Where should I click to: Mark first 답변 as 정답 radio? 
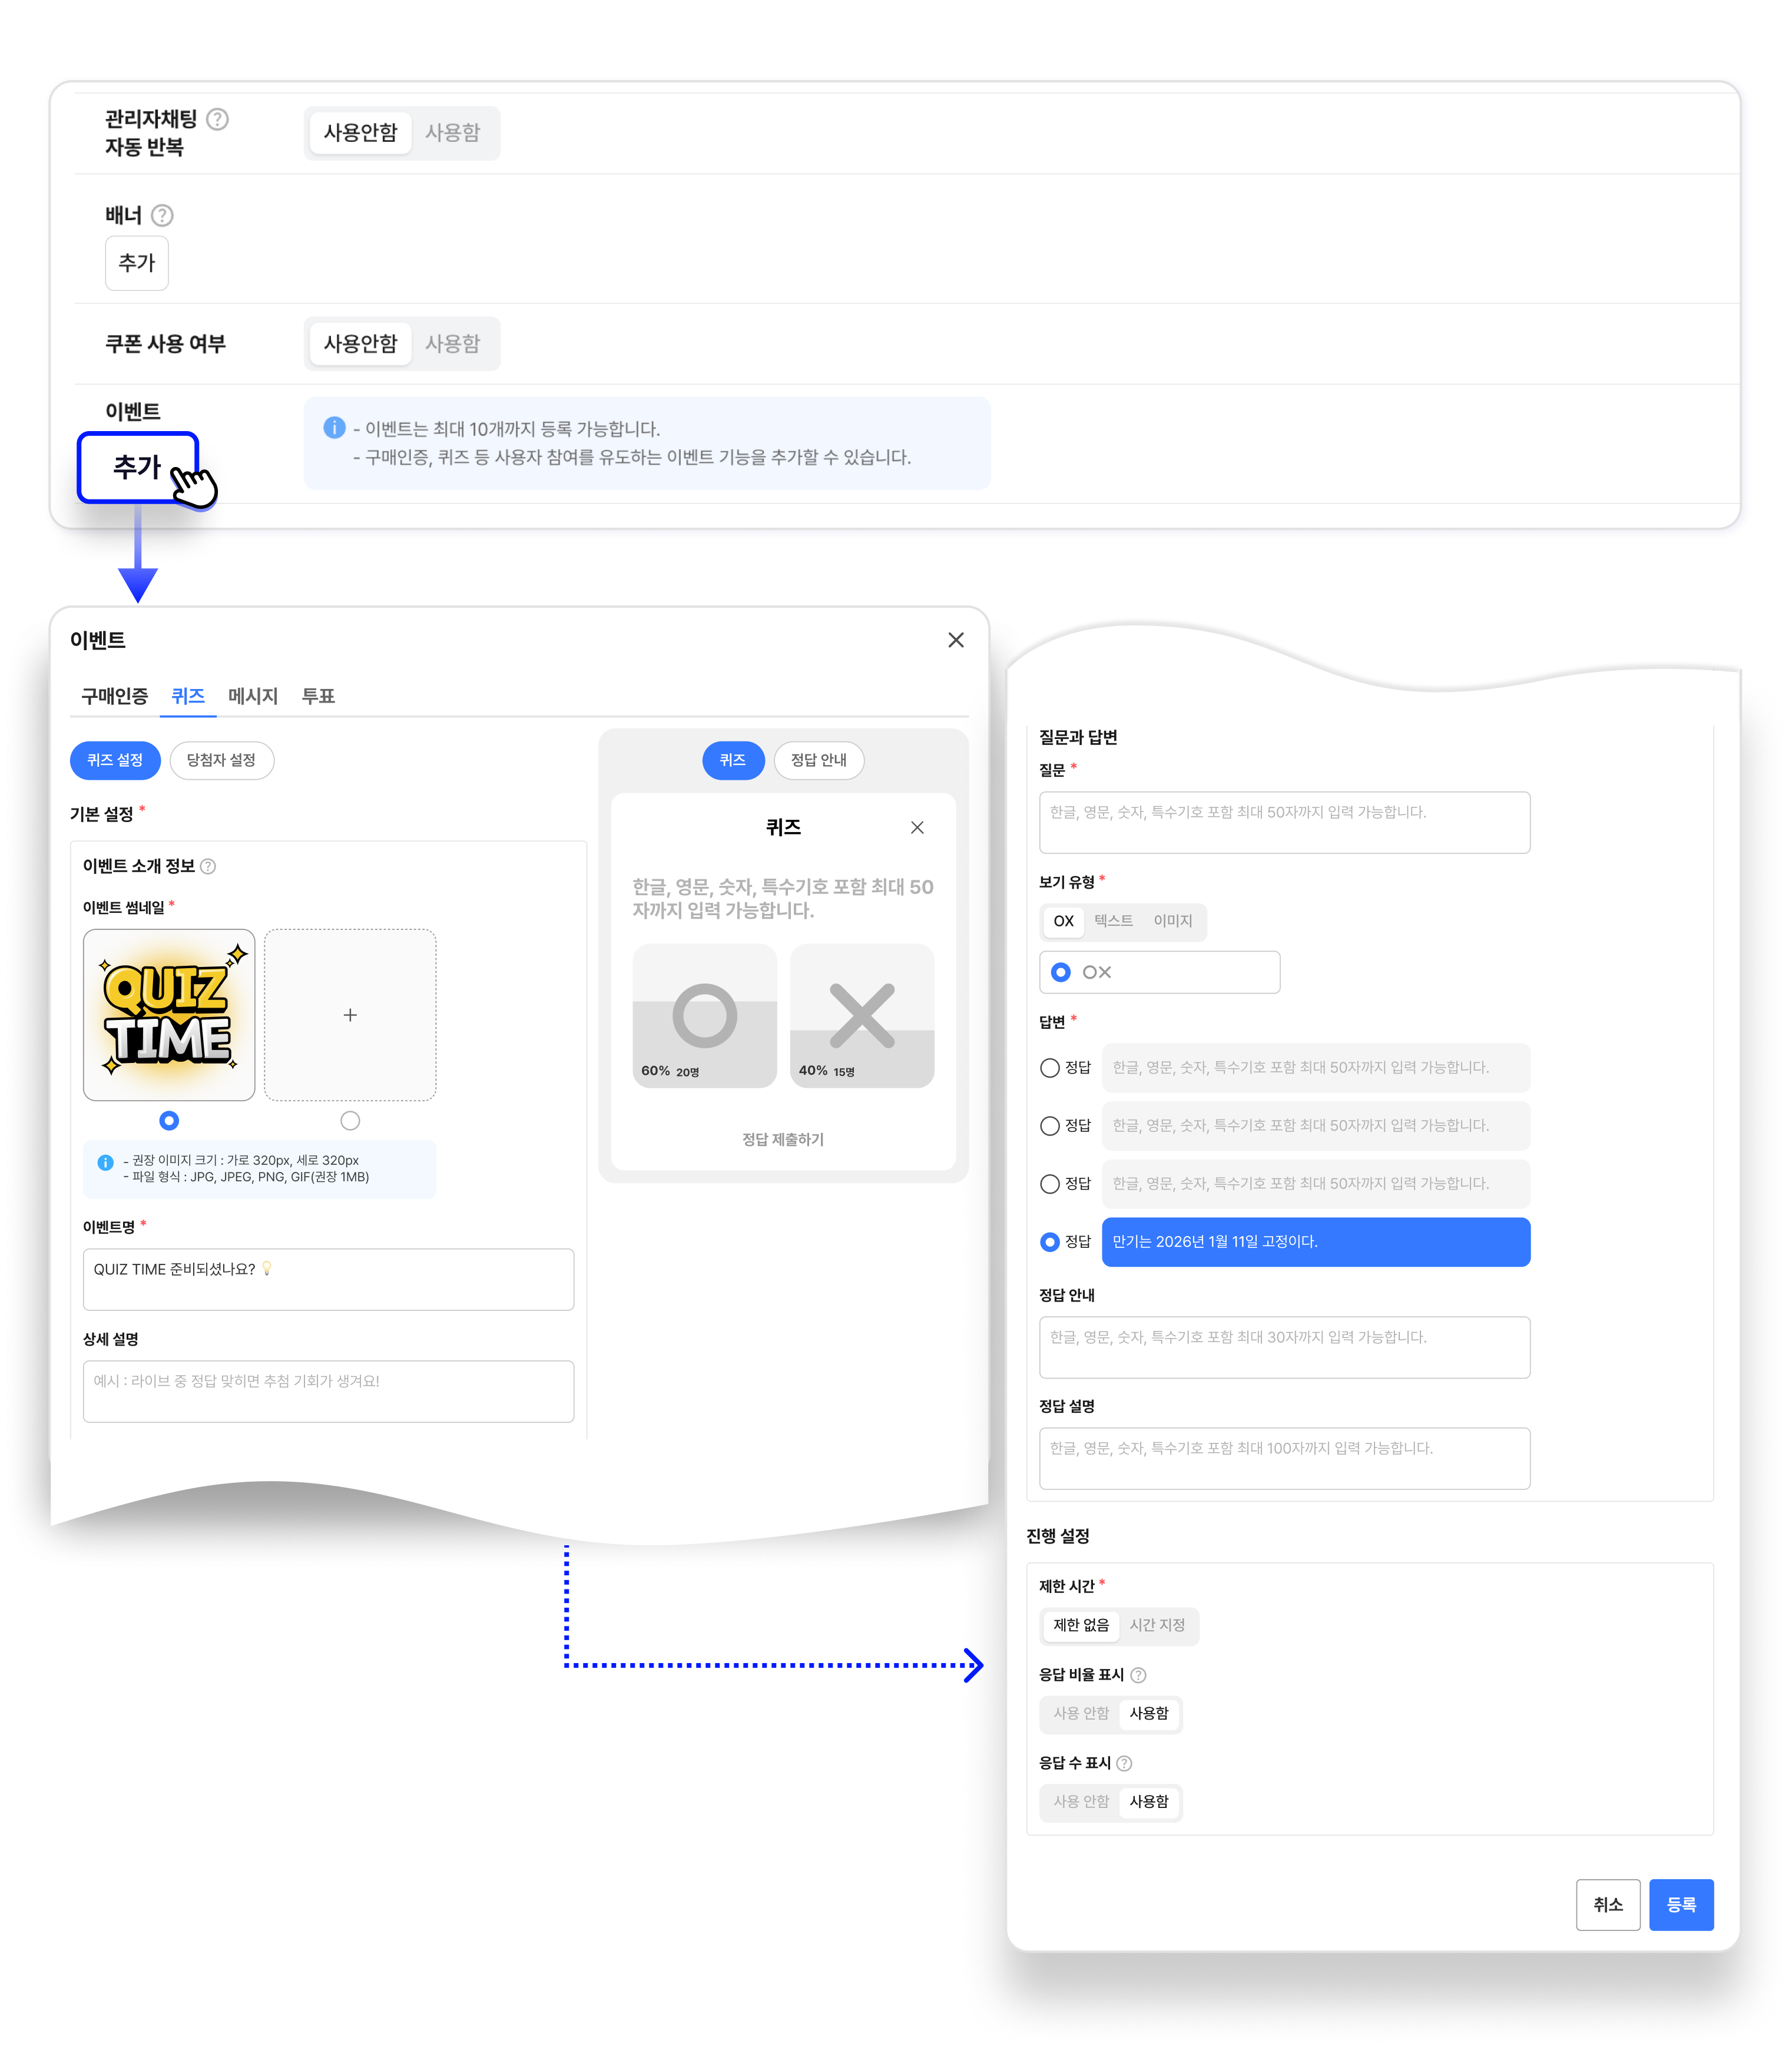tap(1049, 1068)
